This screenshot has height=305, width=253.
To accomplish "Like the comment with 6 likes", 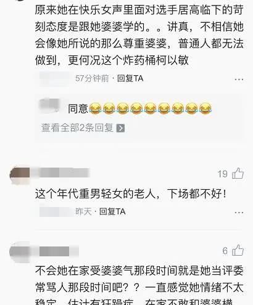I will pos(238,250).
